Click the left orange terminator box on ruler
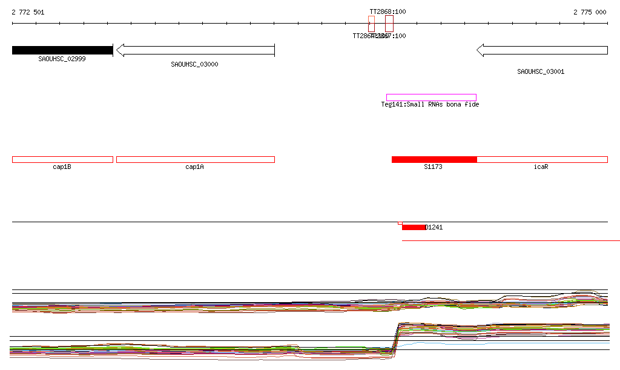620x370 pixels. tap(371, 24)
